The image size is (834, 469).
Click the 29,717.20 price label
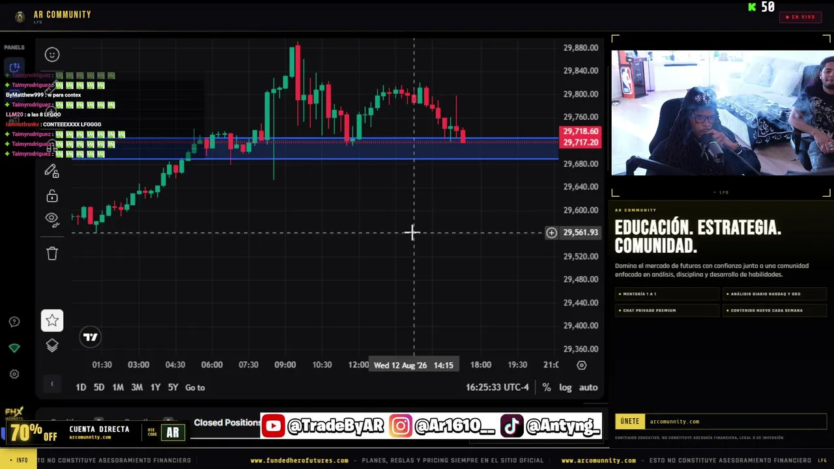(580, 142)
